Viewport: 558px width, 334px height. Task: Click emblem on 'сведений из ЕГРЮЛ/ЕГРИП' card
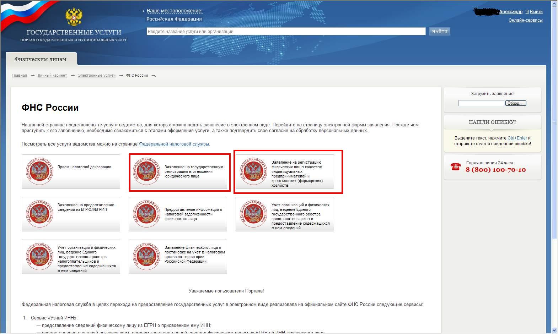click(39, 214)
